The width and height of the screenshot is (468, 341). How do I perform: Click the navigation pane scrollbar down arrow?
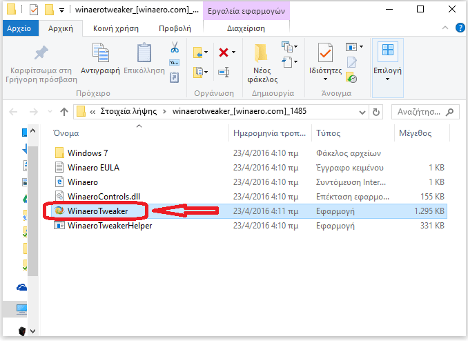coord(33,331)
